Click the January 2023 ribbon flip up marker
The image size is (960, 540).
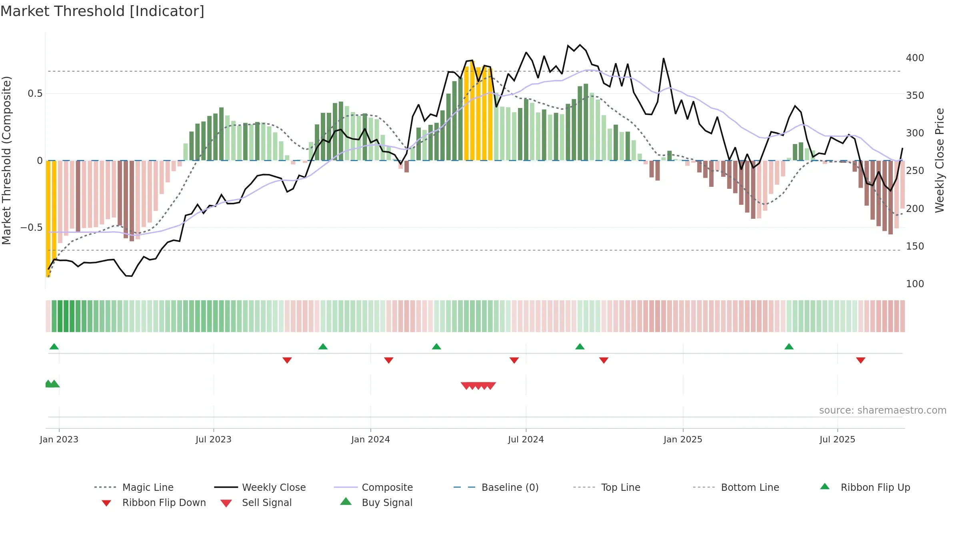click(54, 346)
